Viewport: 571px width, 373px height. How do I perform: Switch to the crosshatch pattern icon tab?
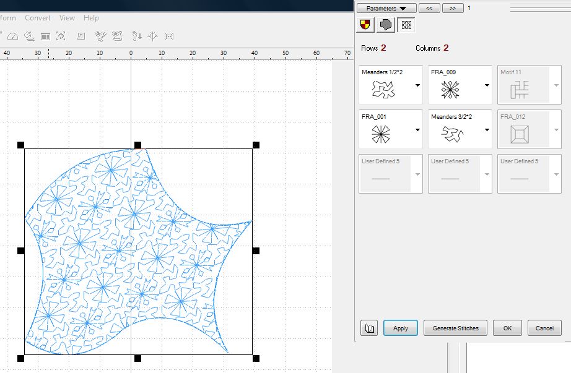click(x=406, y=25)
